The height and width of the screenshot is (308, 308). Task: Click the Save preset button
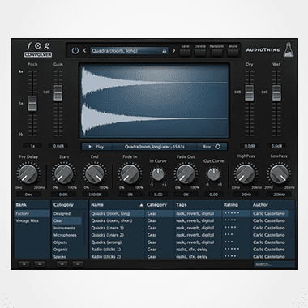click(185, 53)
